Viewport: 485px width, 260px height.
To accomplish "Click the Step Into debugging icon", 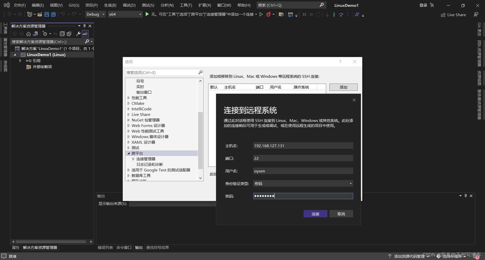I will (x=334, y=14).
